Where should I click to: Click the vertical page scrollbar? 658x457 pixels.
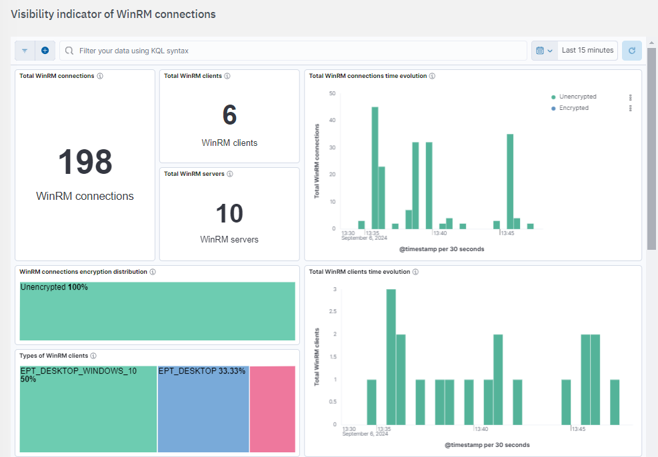[651, 147]
